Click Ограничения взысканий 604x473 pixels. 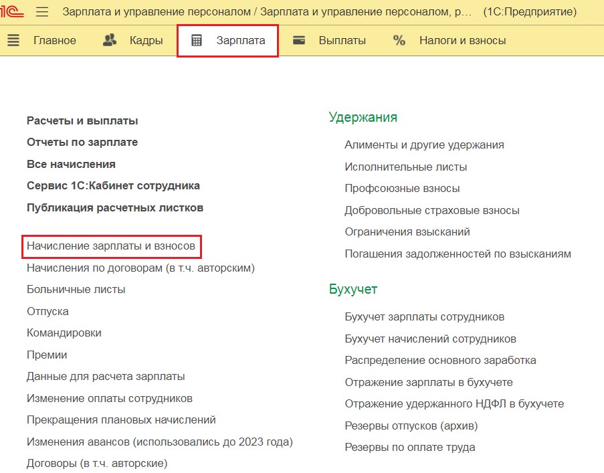pyautogui.click(x=407, y=232)
